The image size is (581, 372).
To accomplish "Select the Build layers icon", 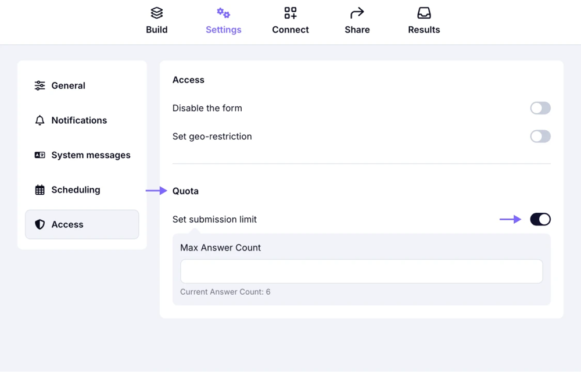I will click(156, 13).
